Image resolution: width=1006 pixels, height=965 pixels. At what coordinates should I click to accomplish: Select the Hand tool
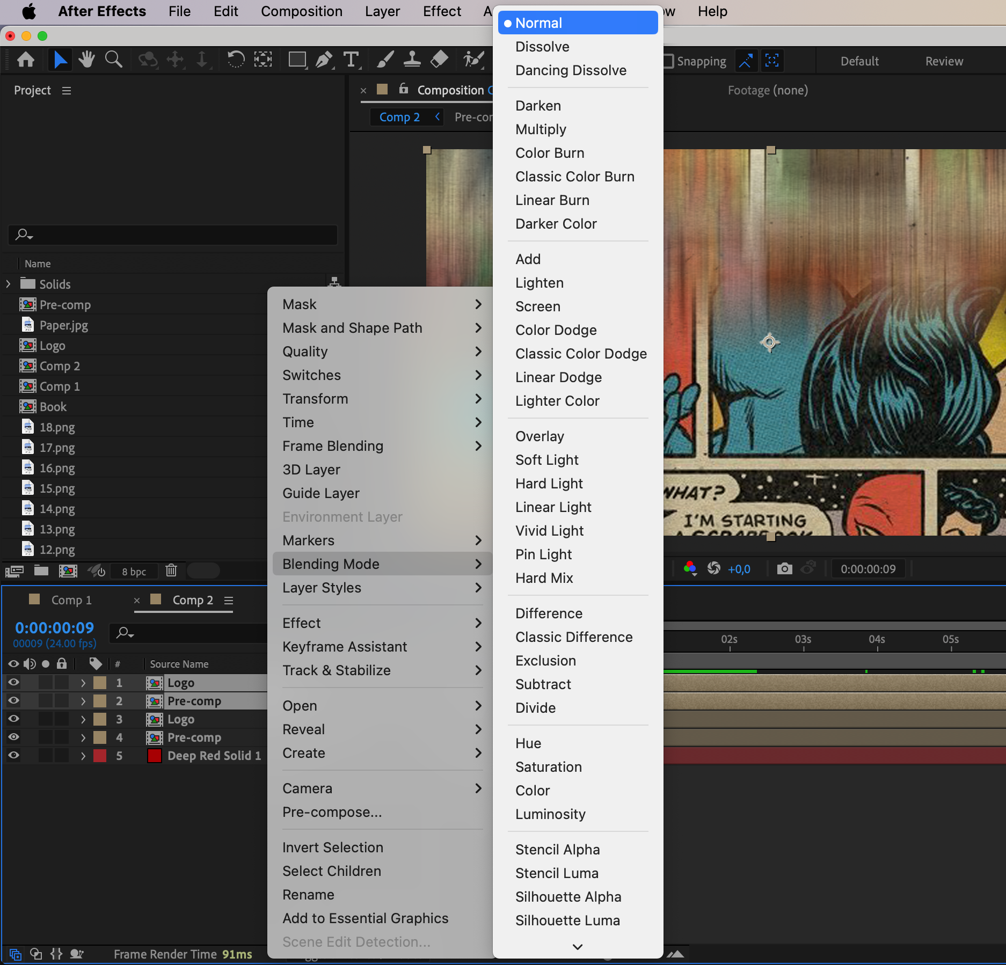86,60
